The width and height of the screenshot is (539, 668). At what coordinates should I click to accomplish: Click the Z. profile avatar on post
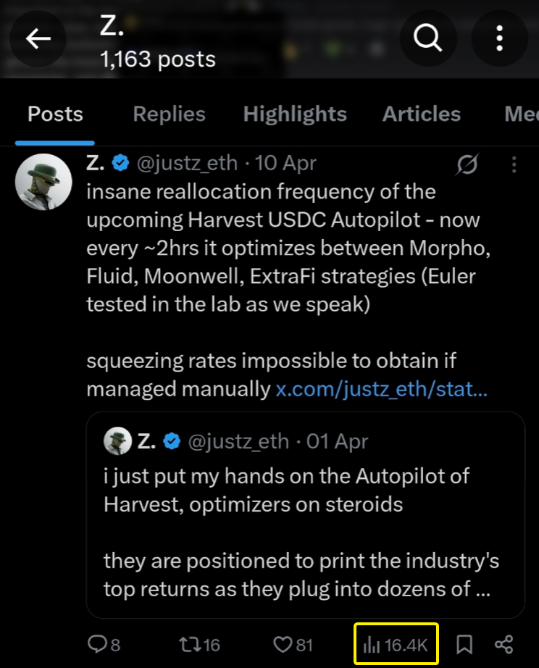coord(43,181)
